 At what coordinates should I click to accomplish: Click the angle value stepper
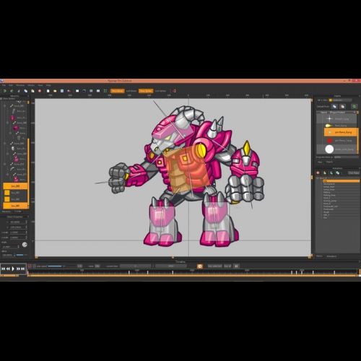[18, 247]
